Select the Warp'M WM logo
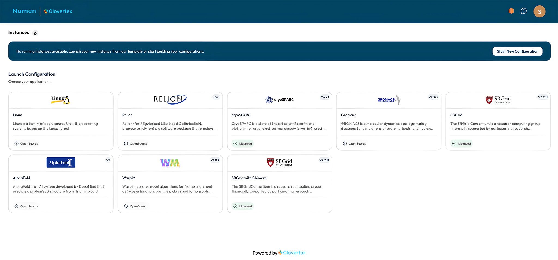The height and width of the screenshot is (260, 558). pos(170,163)
